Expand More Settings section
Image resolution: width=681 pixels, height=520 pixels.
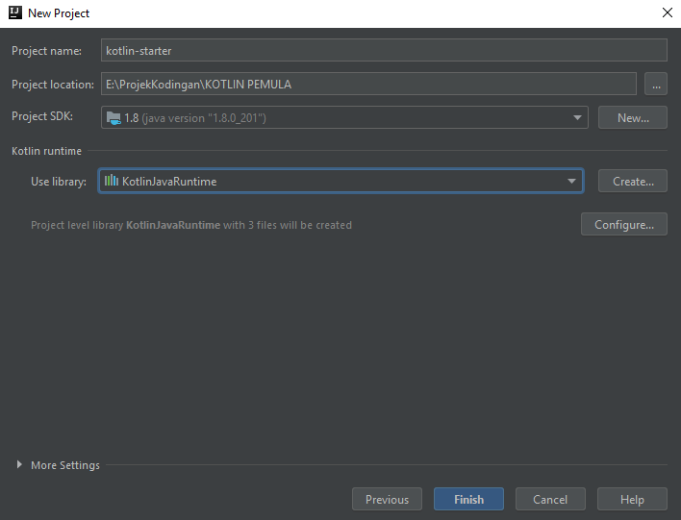tap(19, 464)
